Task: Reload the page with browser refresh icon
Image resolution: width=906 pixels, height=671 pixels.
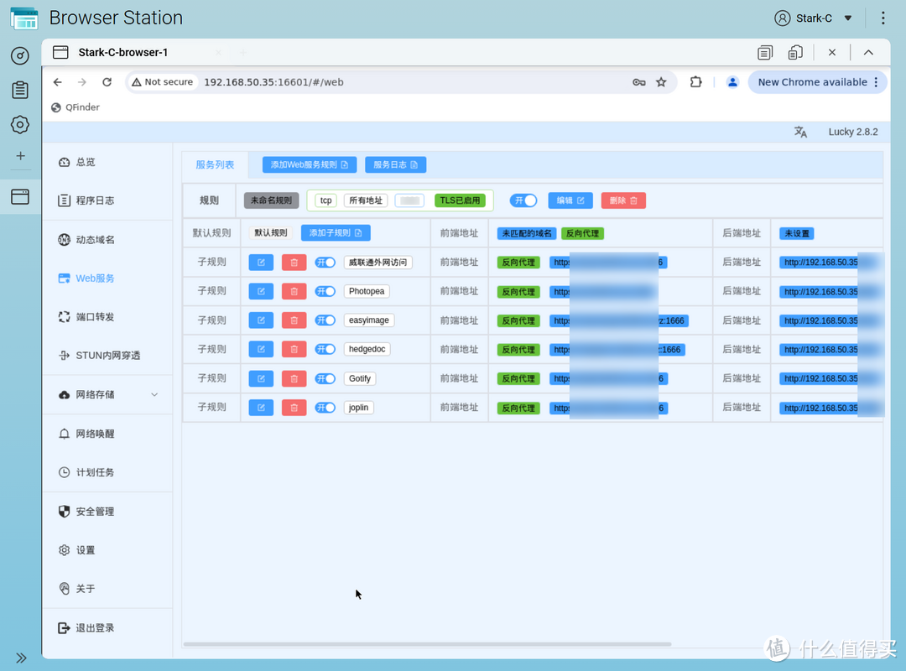Action: (107, 82)
